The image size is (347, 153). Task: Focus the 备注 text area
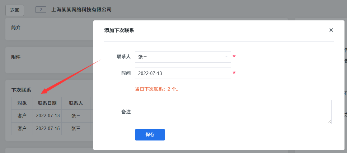coord(233,112)
